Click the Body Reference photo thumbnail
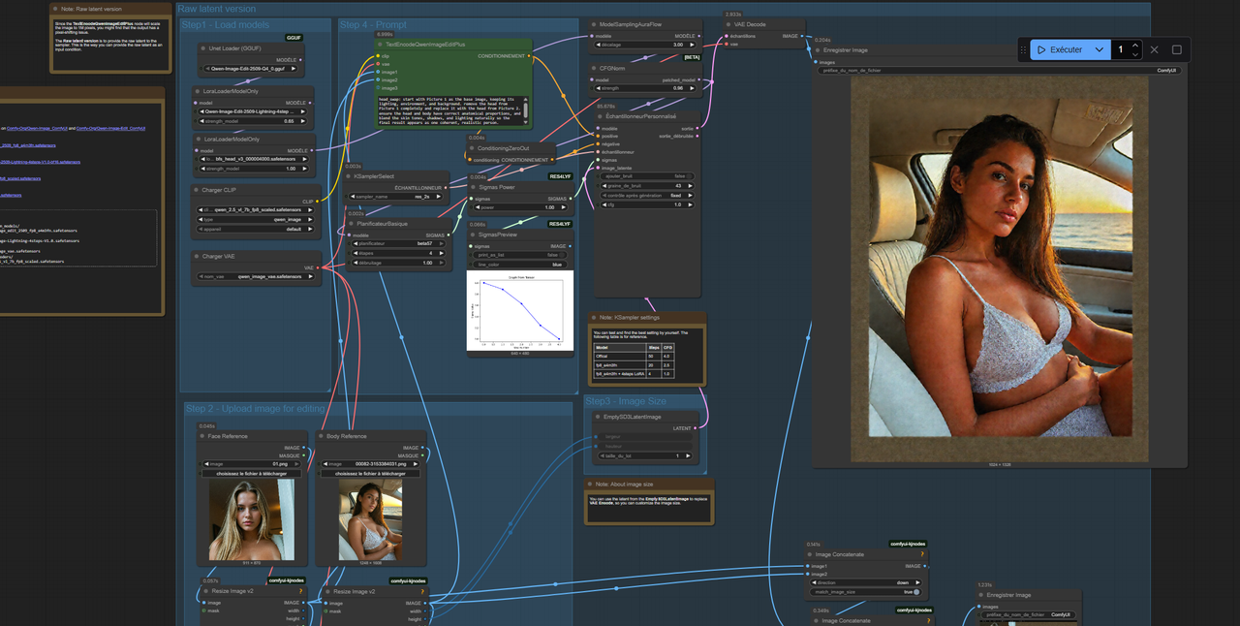 [x=370, y=520]
